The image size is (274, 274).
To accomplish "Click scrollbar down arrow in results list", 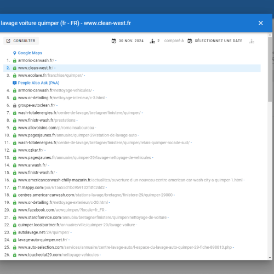I will coord(270,258).
